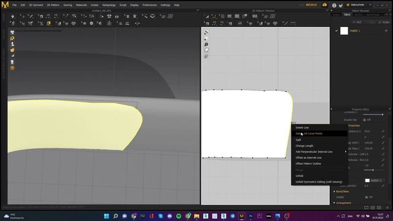Toggle the FABRIC 1 check mark

[x=337, y=31]
